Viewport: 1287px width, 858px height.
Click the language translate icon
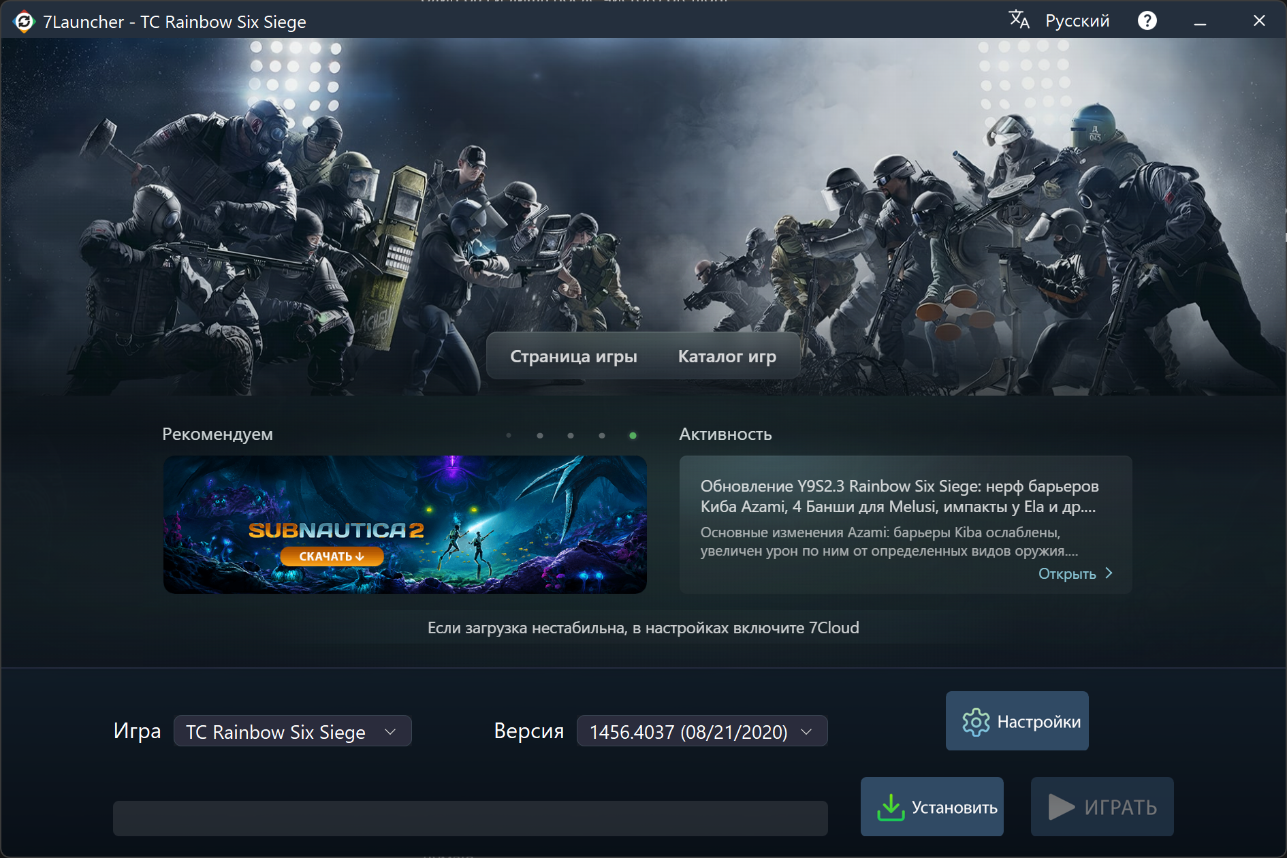coord(1019,20)
